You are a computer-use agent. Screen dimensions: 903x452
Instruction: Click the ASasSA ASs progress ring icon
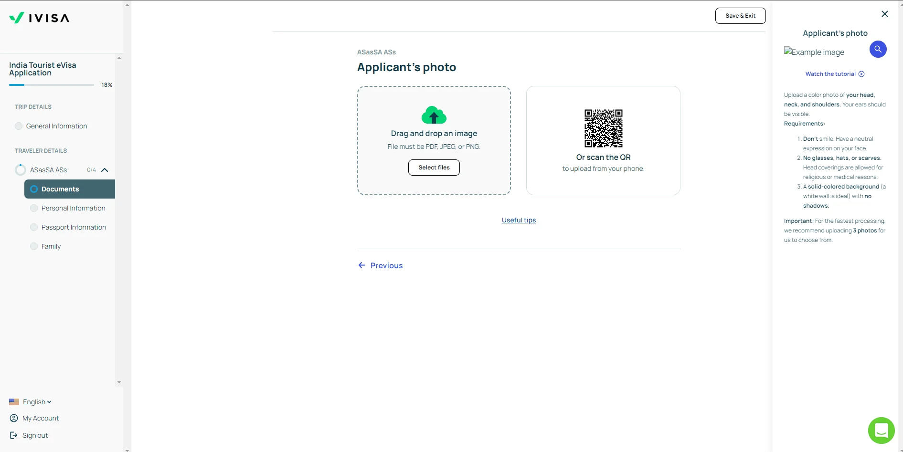click(x=21, y=170)
